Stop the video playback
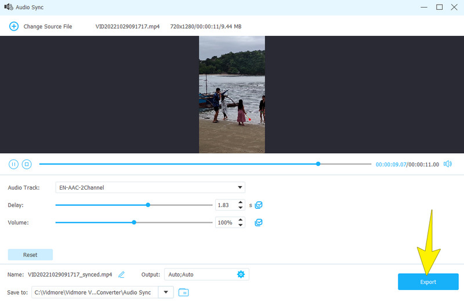This screenshot has width=464, height=301. pyautogui.click(x=27, y=164)
